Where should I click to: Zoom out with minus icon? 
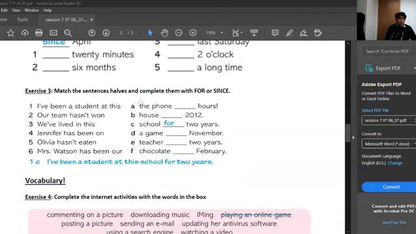click(x=179, y=33)
